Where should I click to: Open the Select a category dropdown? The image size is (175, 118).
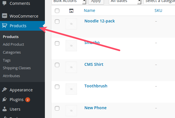click(159, 1)
